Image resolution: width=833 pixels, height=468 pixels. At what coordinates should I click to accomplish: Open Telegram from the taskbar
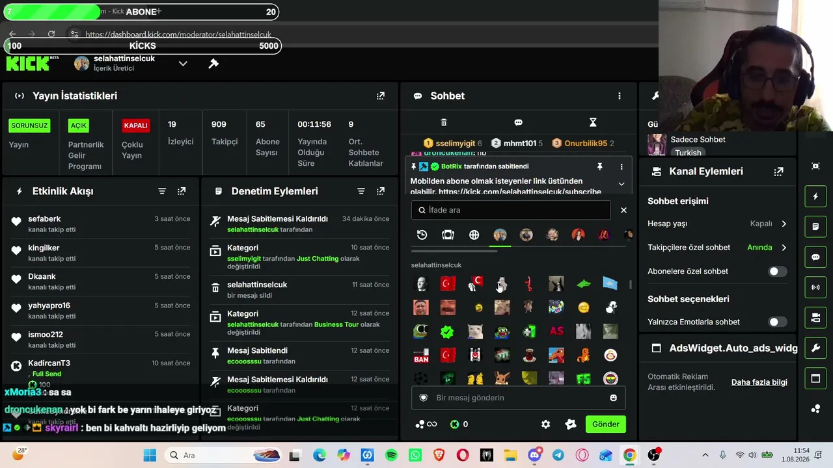pos(558,455)
